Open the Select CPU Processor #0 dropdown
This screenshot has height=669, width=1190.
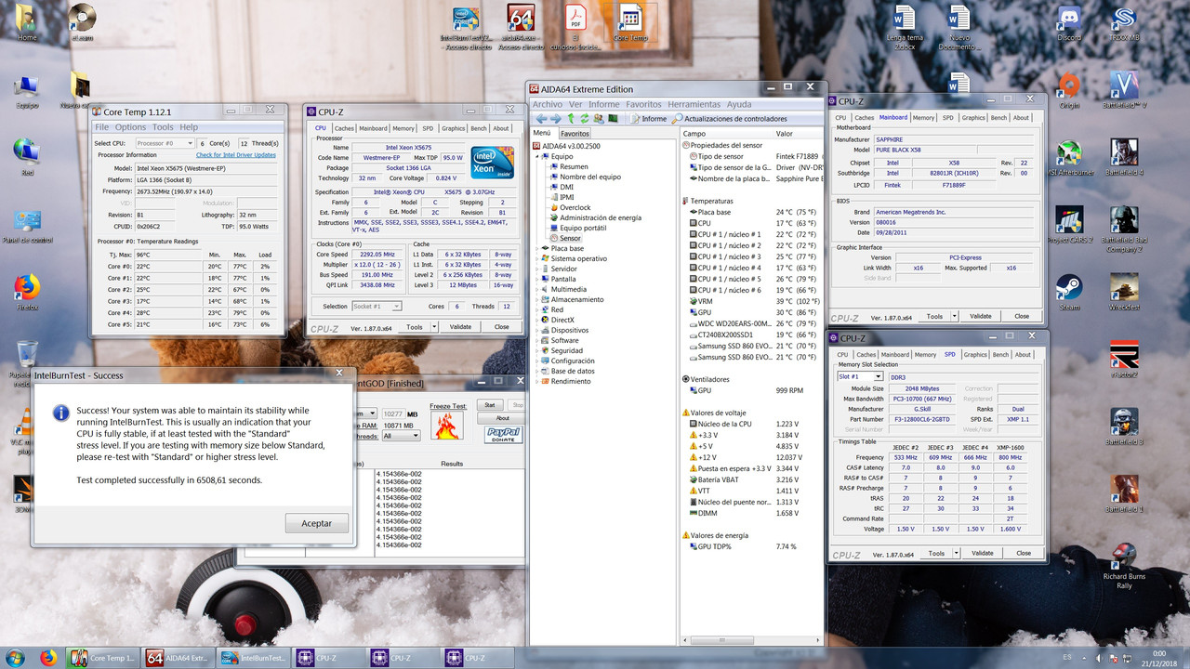(x=165, y=143)
